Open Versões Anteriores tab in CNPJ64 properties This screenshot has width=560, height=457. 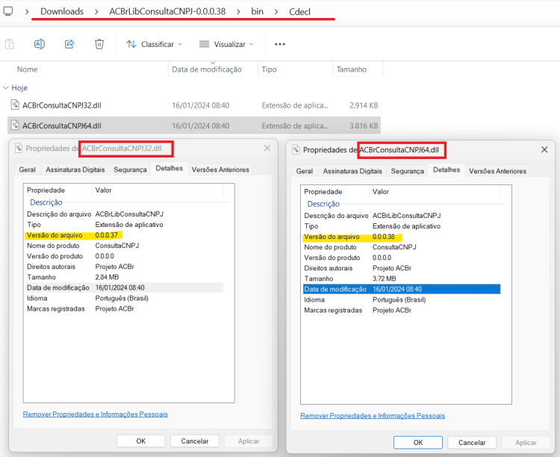click(x=497, y=171)
